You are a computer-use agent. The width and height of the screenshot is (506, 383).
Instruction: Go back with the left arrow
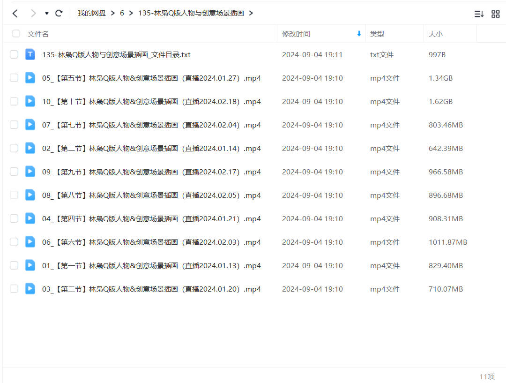coord(15,13)
